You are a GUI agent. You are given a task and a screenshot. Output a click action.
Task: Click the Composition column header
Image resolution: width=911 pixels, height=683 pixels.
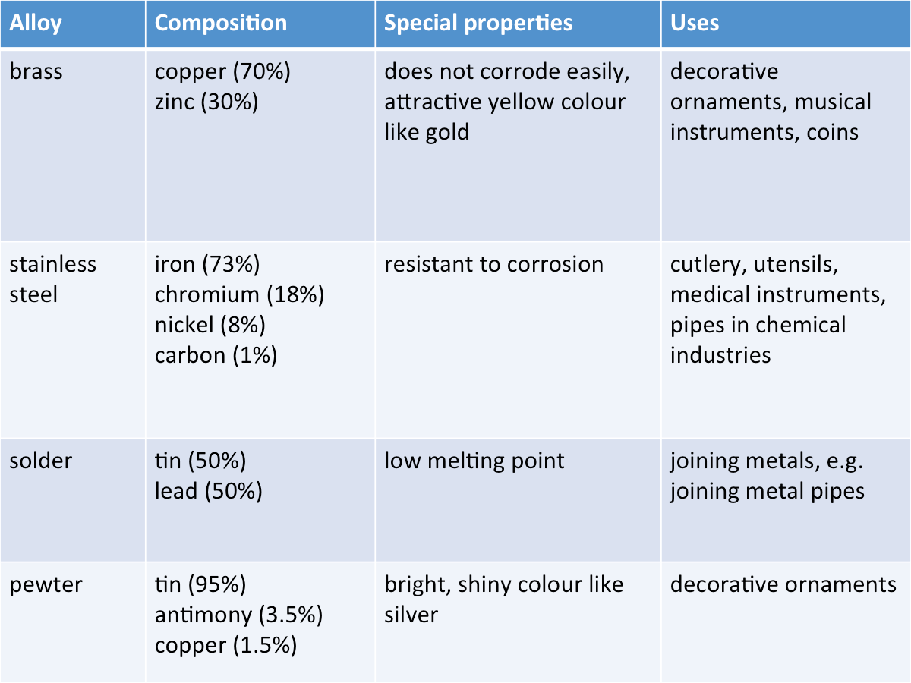(221, 23)
